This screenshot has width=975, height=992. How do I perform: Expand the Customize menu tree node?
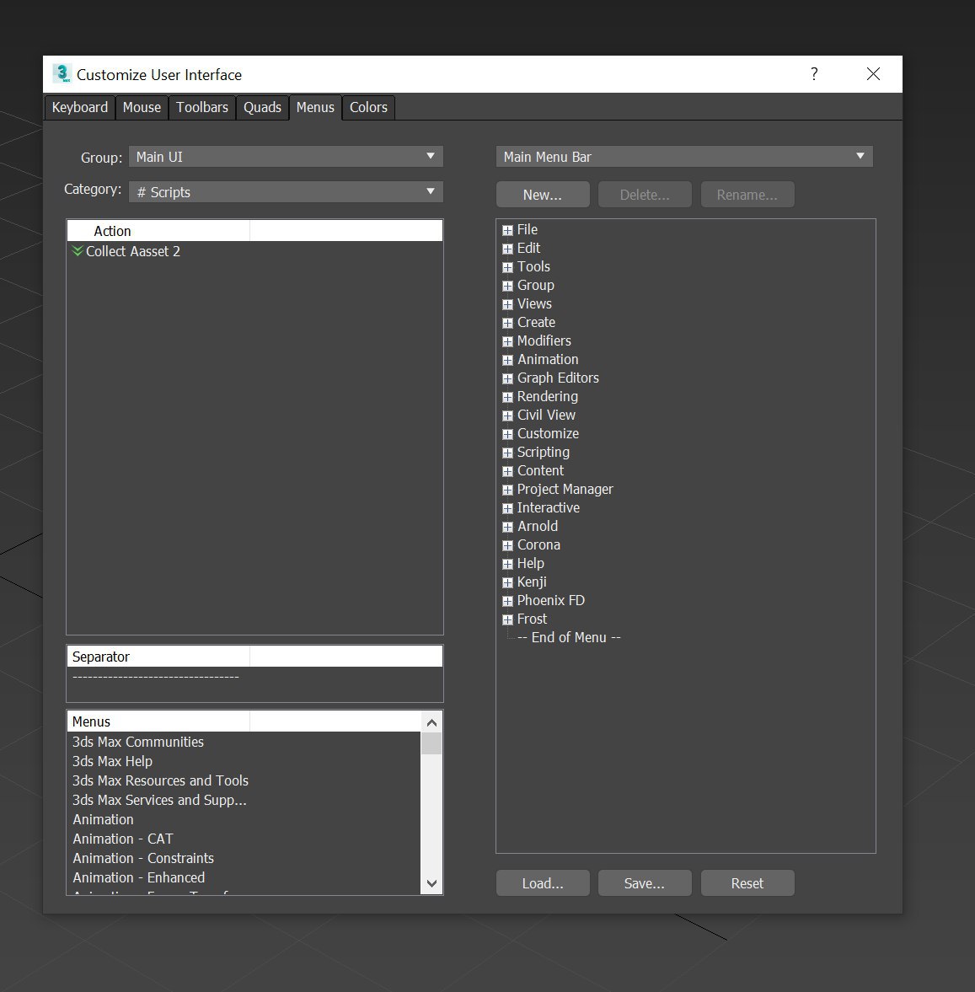tap(507, 434)
